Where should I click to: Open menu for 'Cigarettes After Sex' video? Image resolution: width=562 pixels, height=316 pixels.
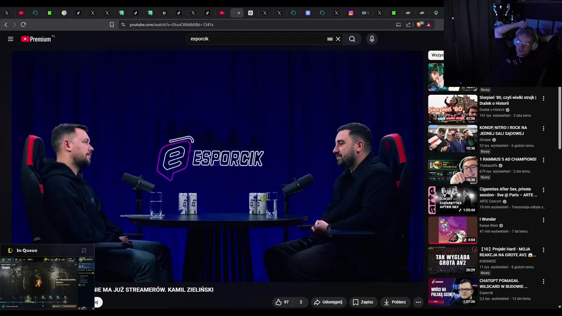tap(544, 190)
